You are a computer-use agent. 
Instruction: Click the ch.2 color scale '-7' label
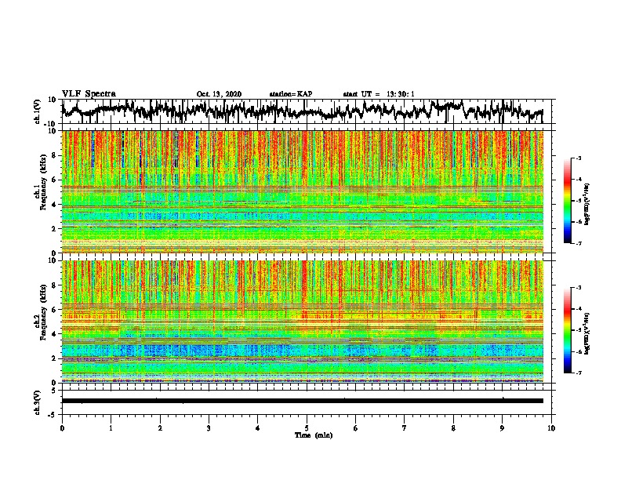point(579,373)
